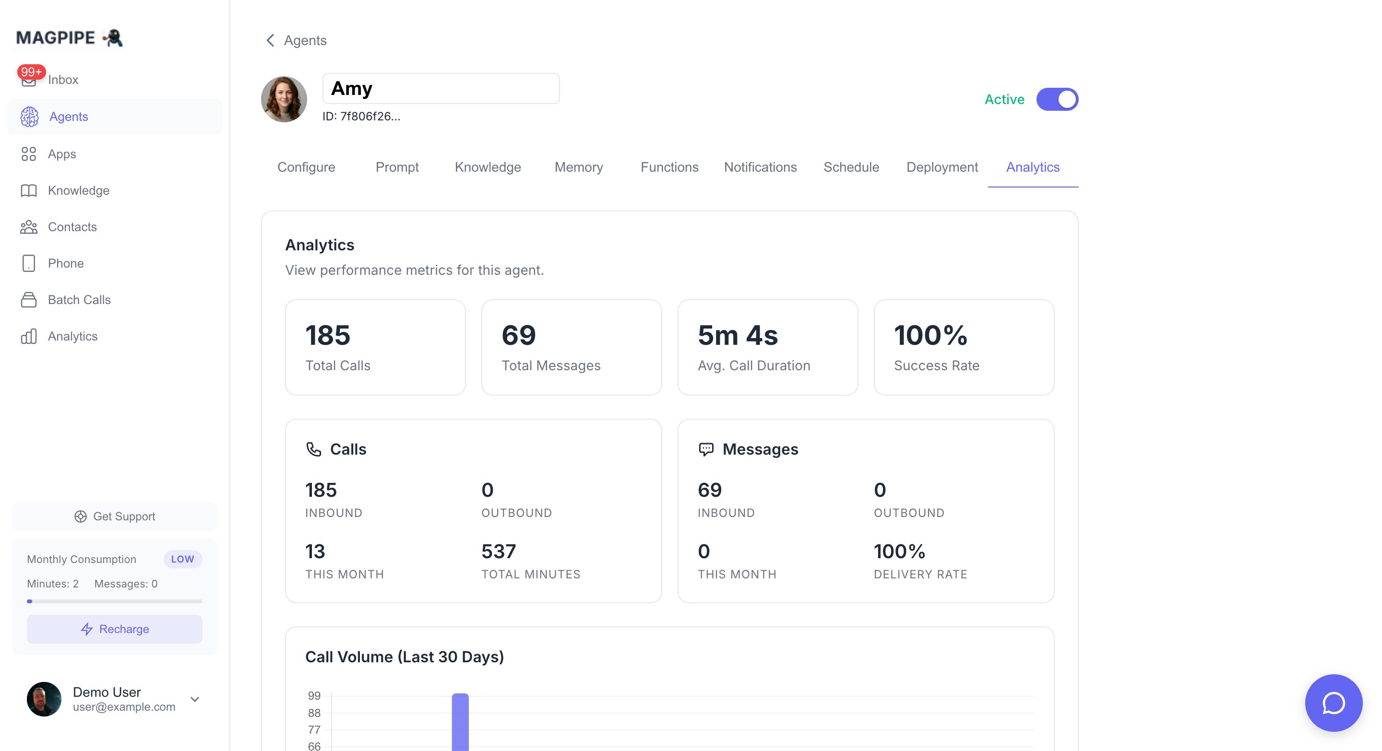This screenshot has width=1382, height=751.
Task: Click the Recharge button
Action: click(115, 629)
